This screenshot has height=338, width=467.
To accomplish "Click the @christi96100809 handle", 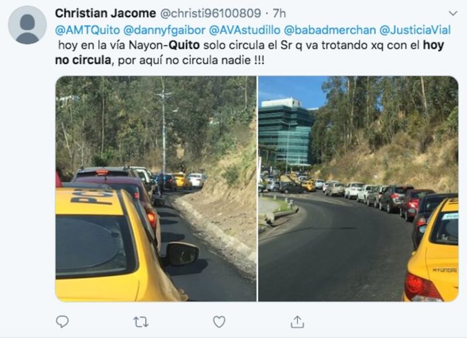I will point(211,13).
